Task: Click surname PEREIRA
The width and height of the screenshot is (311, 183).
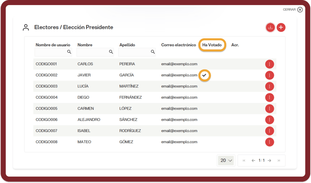Action: (x=127, y=64)
